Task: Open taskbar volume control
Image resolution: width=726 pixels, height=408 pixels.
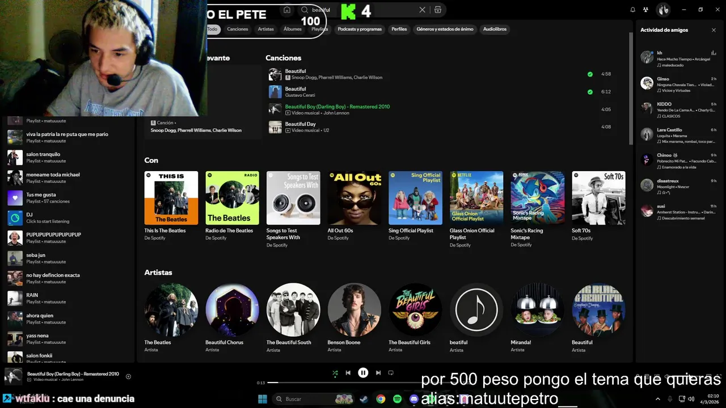Action: 691,399
